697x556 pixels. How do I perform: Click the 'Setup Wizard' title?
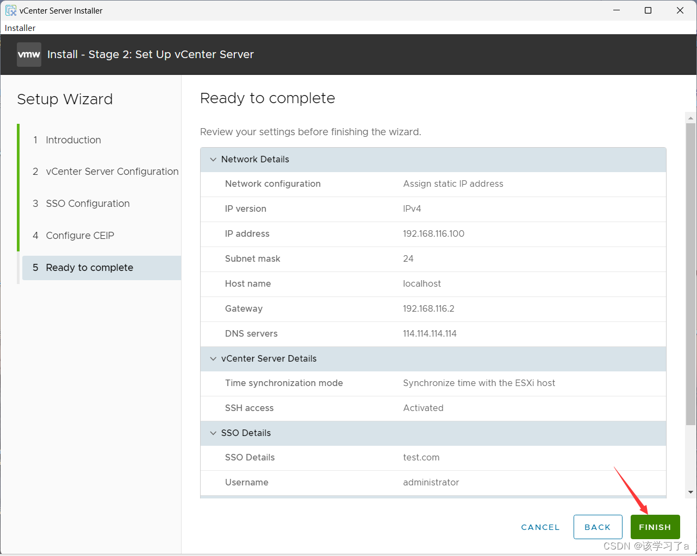65,99
